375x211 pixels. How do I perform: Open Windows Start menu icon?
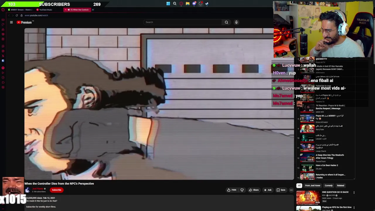pyautogui.click(x=168, y=4)
